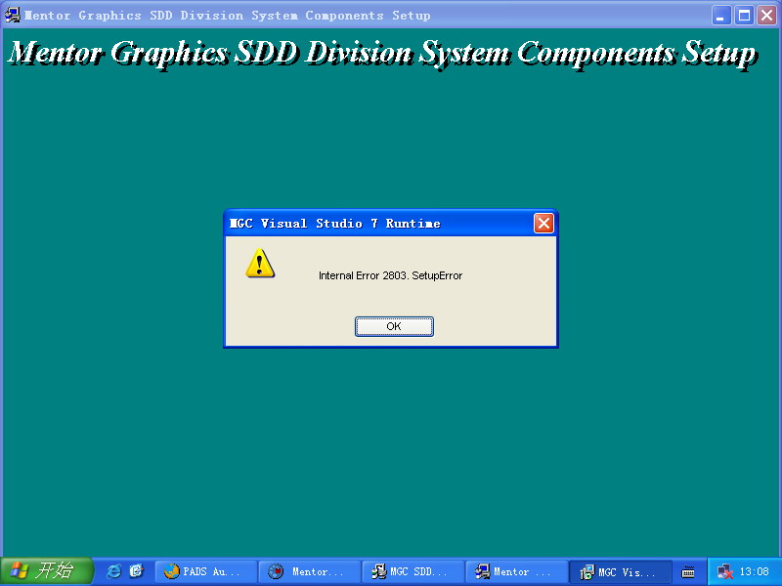
Task: Click the yellow warning icon in dialog
Action: (x=260, y=263)
